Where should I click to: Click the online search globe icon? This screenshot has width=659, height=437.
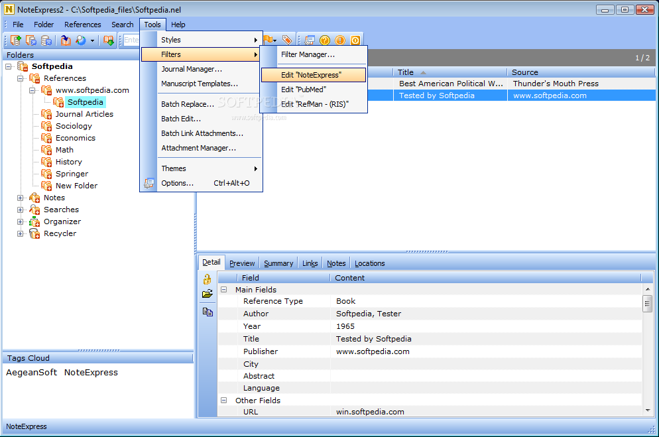(81, 40)
